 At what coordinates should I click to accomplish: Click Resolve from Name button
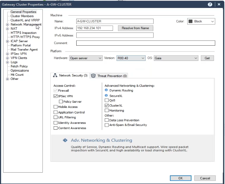click(136, 28)
